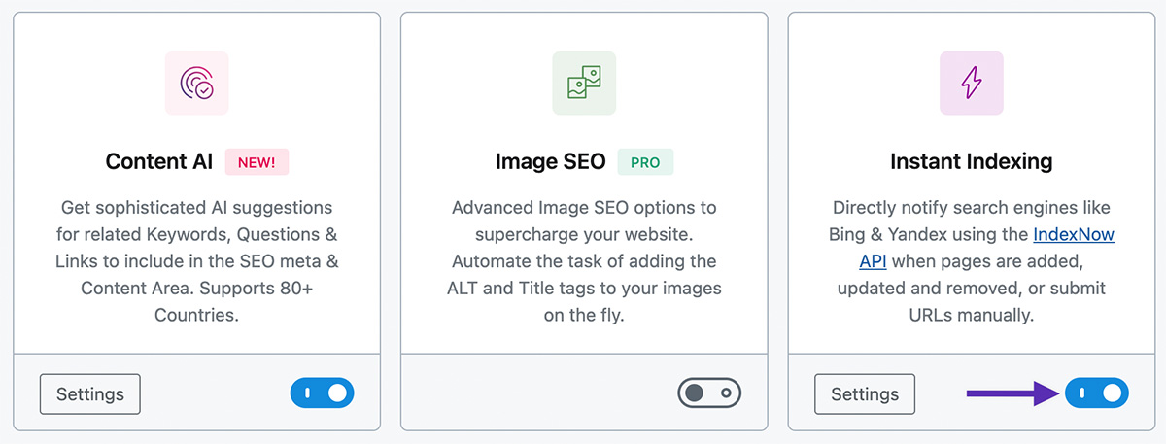The height and width of the screenshot is (444, 1166).
Task: Disable the Content AI module toggle
Action: click(322, 393)
